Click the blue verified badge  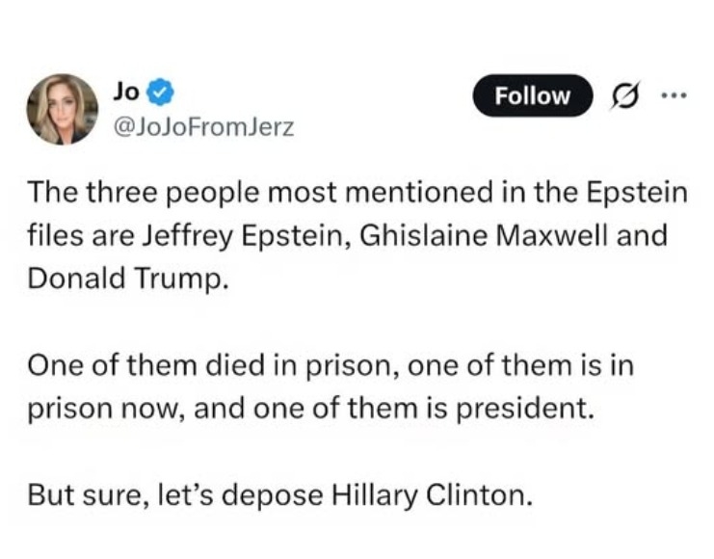162,93
